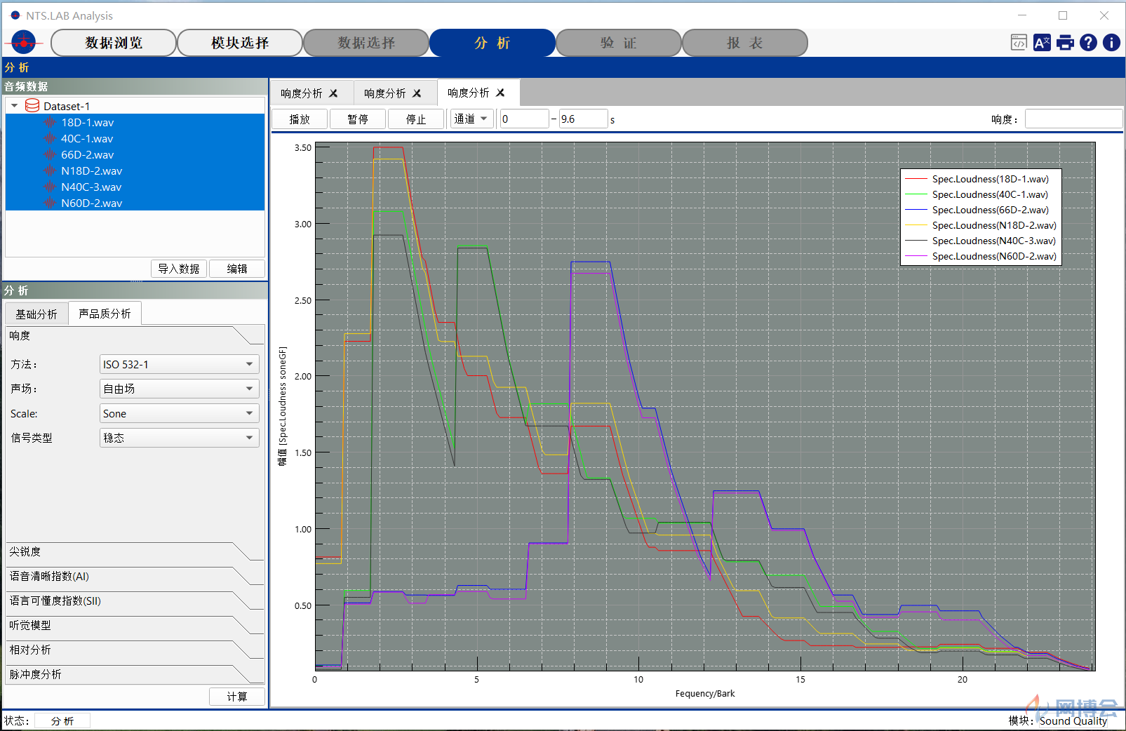Click the 播放 play button
1126x731 pixels.
(x=300, y=119)
